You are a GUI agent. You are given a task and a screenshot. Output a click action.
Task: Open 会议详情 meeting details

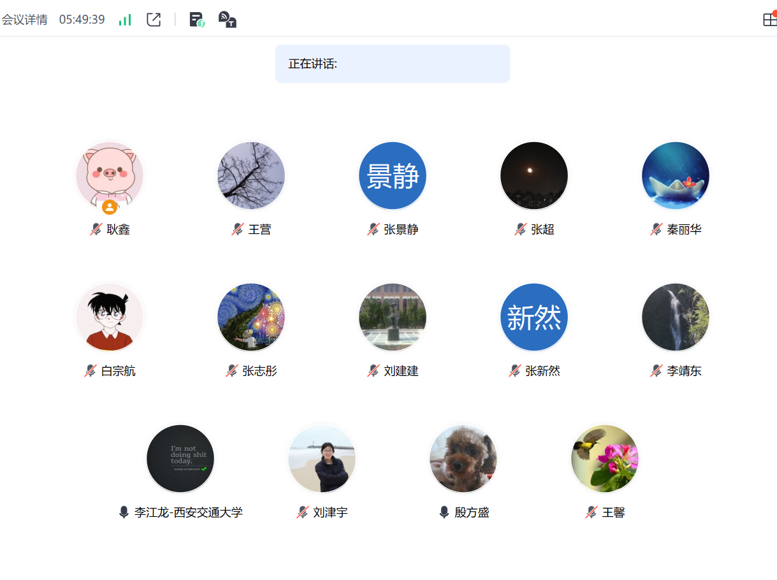[x=24, y=20]
